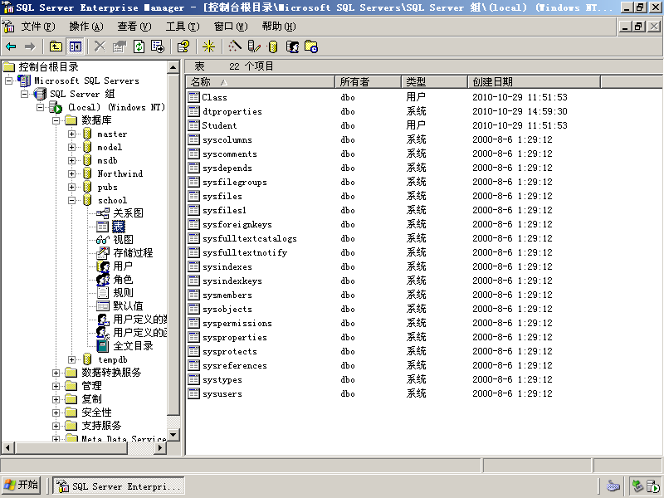Click the keyboard language tray icon
Viewport: 664px width, 498px height.
(x=613, y=486)
